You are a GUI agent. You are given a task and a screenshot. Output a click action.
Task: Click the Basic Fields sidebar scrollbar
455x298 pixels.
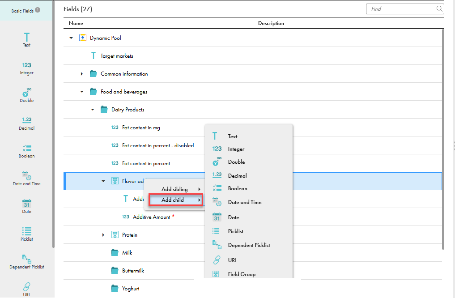[53, 124]
